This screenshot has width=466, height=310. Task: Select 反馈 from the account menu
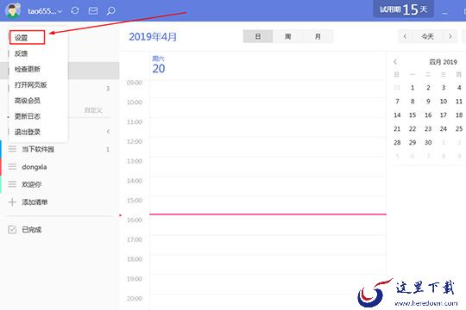coord(21,53)
